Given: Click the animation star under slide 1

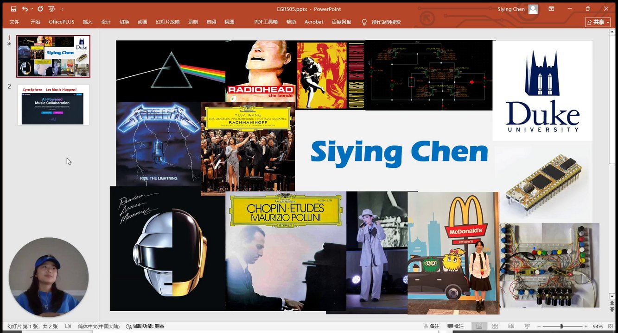Looking at the screenshot, I should (9, 44).
